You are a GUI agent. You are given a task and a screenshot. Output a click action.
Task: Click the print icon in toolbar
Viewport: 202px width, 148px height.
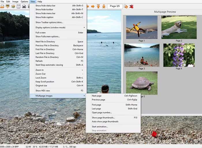24,6
